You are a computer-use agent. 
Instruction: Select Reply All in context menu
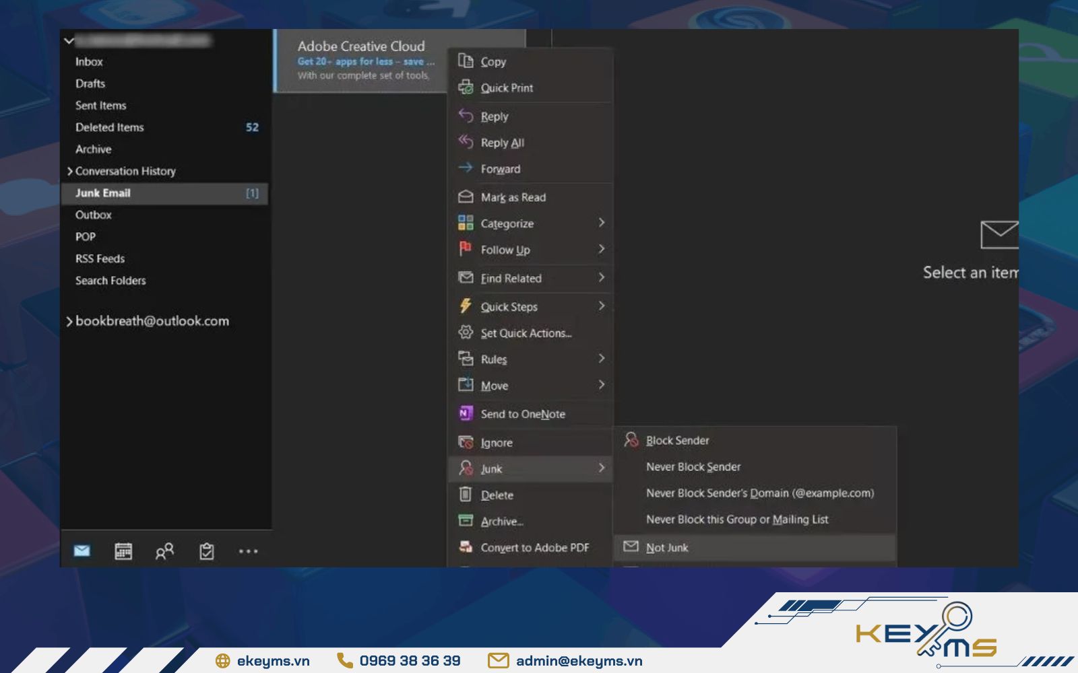click(502, 143)
